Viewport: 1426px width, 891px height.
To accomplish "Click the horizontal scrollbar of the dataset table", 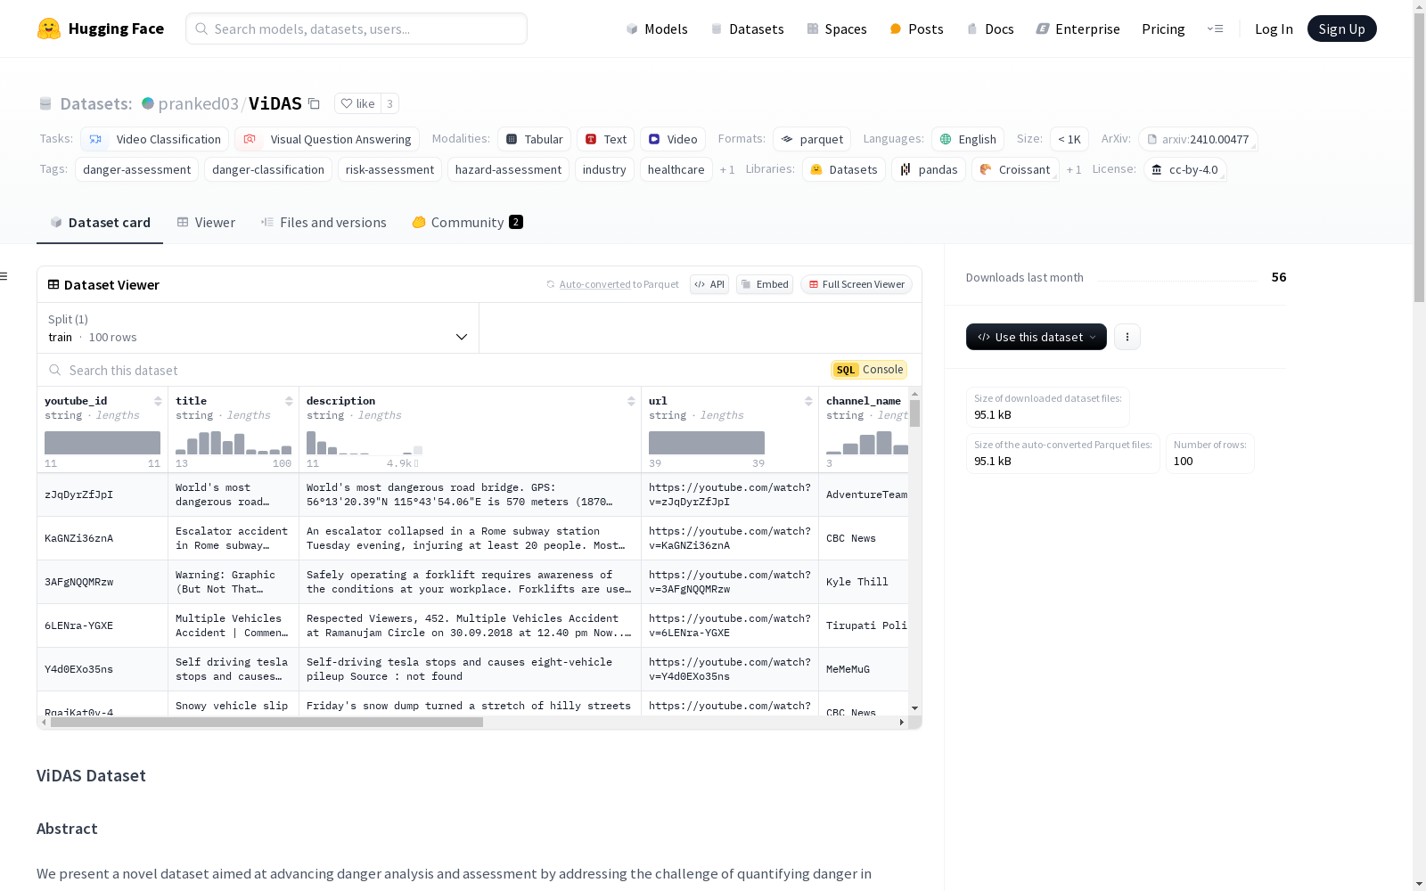I will 266,723.
